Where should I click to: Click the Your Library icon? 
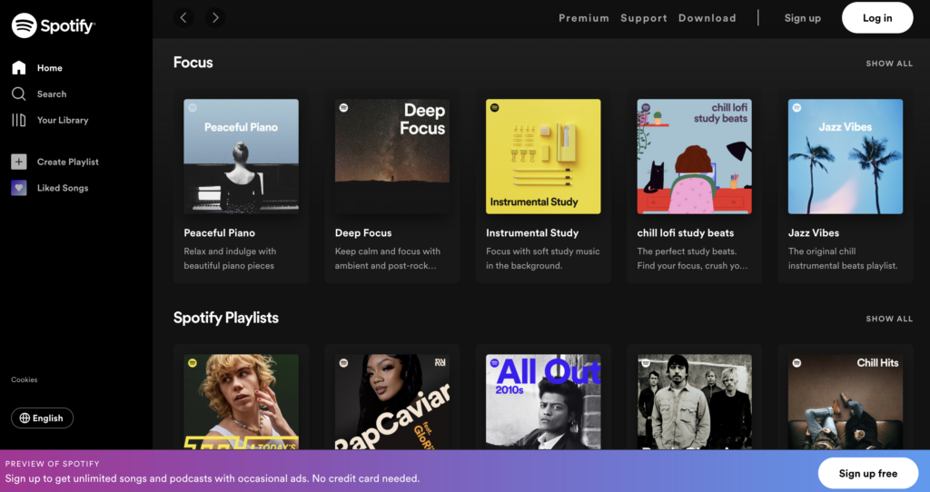19,120
